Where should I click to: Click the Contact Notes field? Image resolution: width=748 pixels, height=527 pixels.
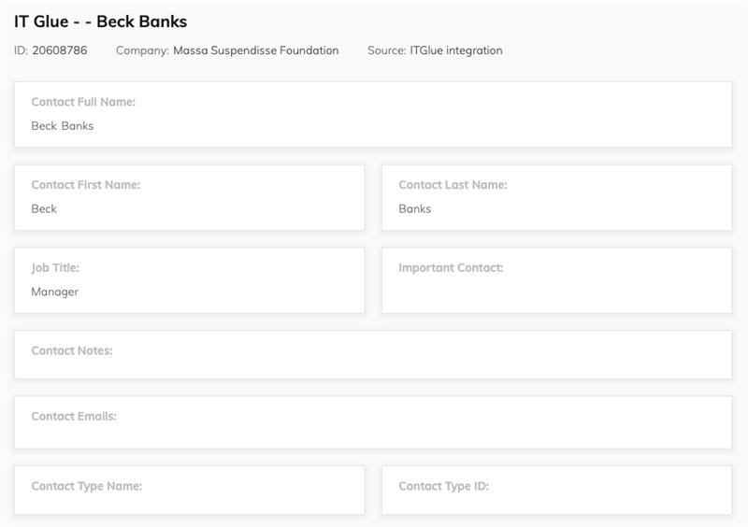click(x=373, y=355)
